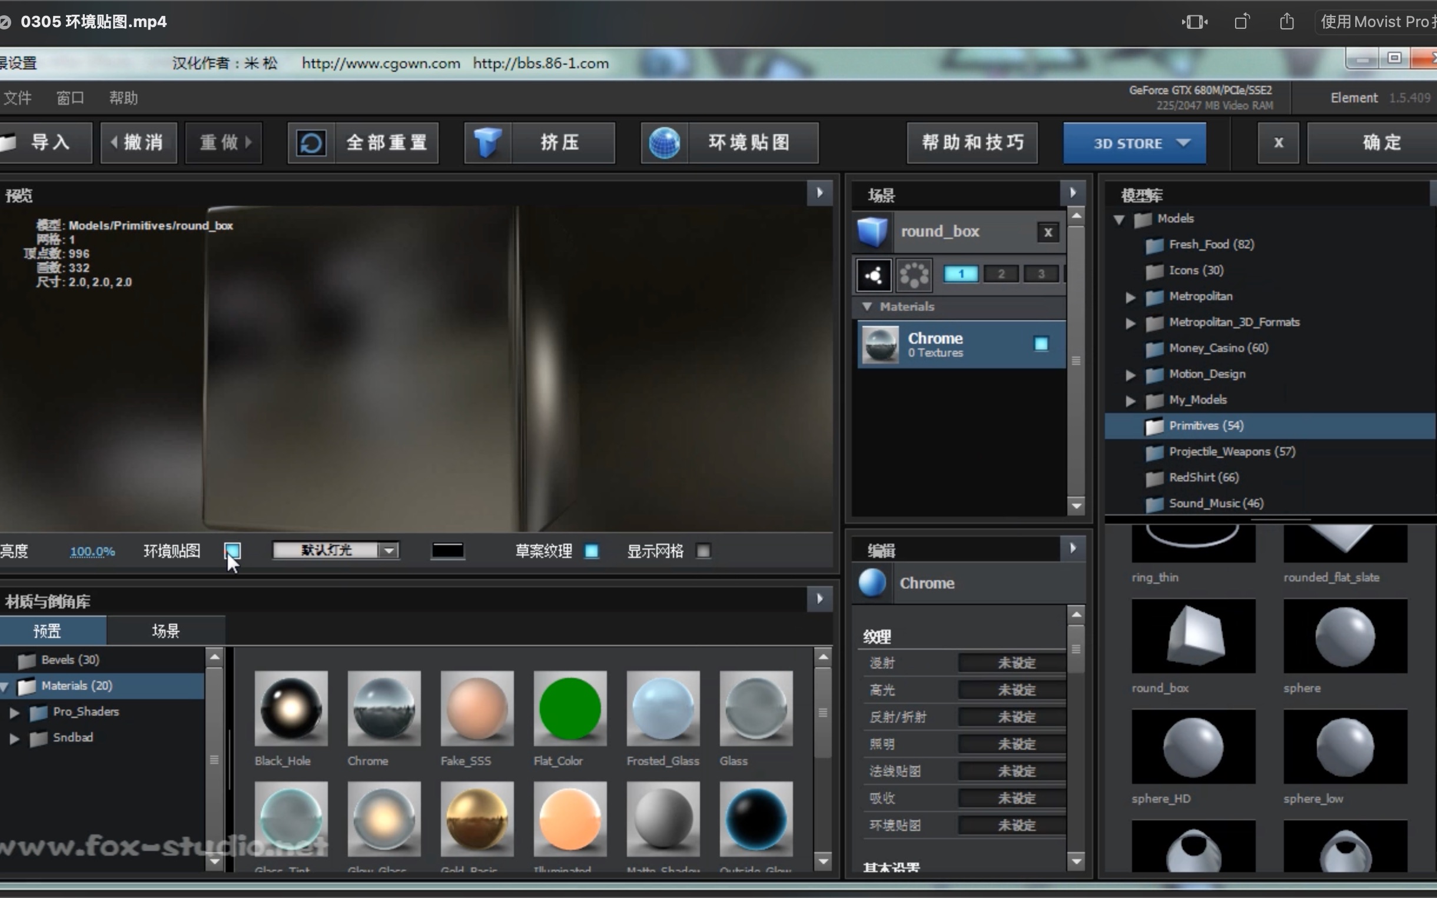Viewport: 1437px width, 898px height.
Task: Click the black color swatch next to lighting dropdown
Action: tap(447, 550)
